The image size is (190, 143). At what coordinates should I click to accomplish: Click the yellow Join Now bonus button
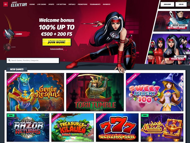(57, 42)
